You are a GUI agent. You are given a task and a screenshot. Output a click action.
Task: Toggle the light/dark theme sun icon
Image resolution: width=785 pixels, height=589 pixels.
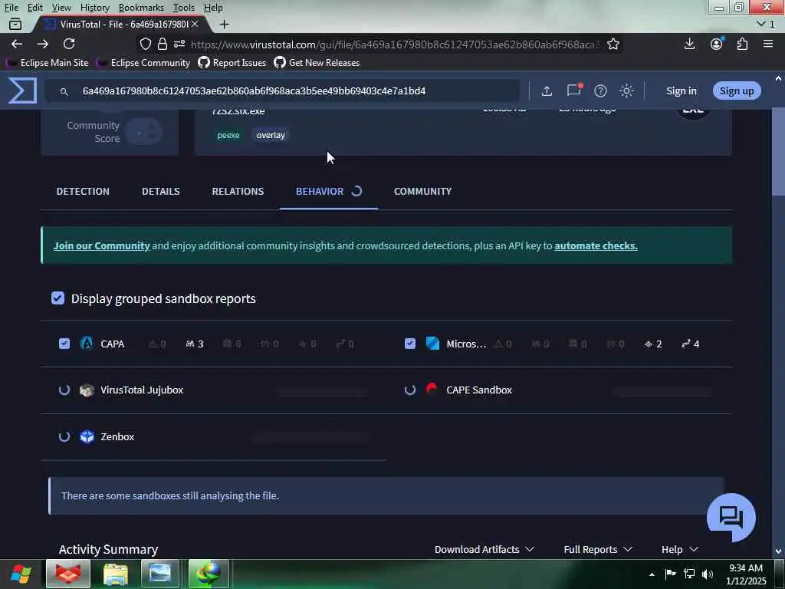[x=626, y=90]
